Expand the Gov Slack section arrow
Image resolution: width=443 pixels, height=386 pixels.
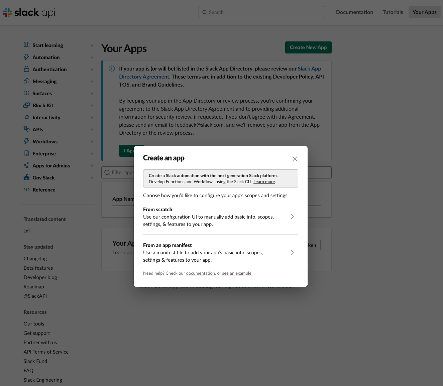pos(92,178)
